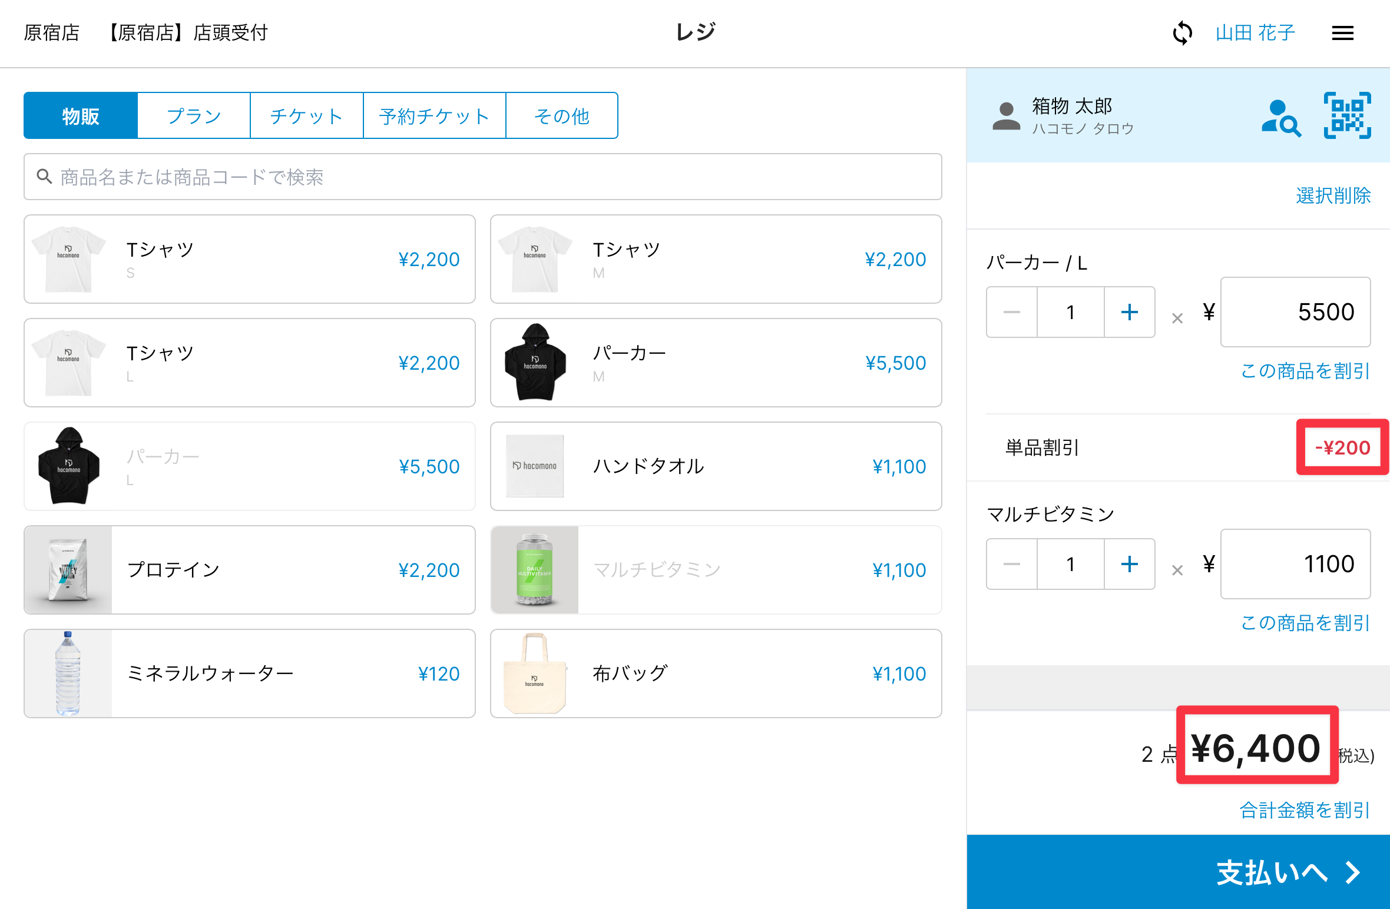This screenshot has height=909, width=1390.
Task: Open the hamburger menu
Action: [1342, 33]
